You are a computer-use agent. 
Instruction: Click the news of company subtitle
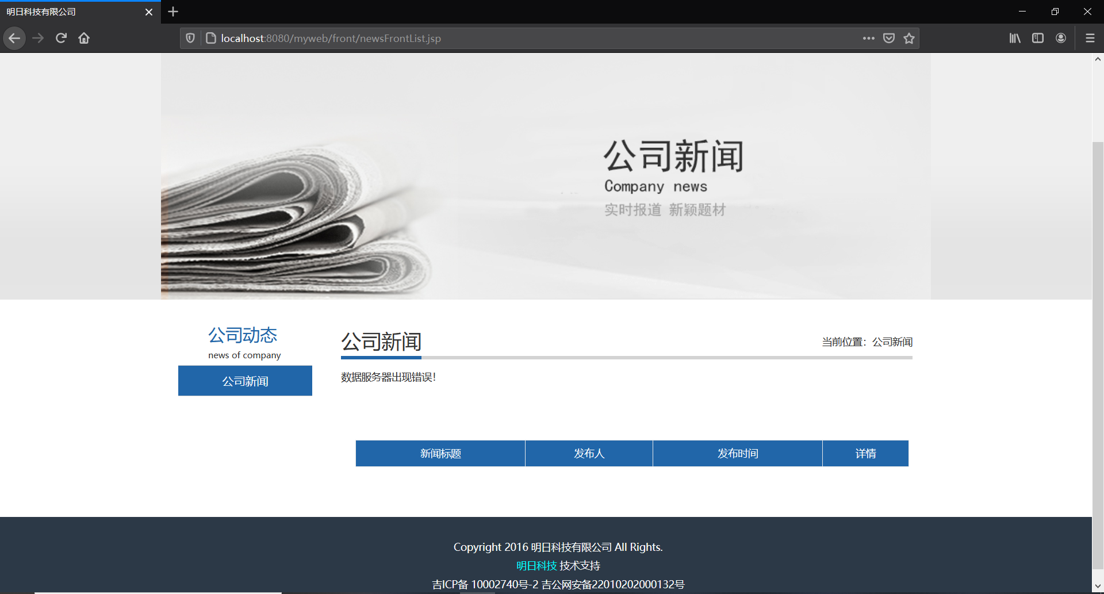coord(244,355)
